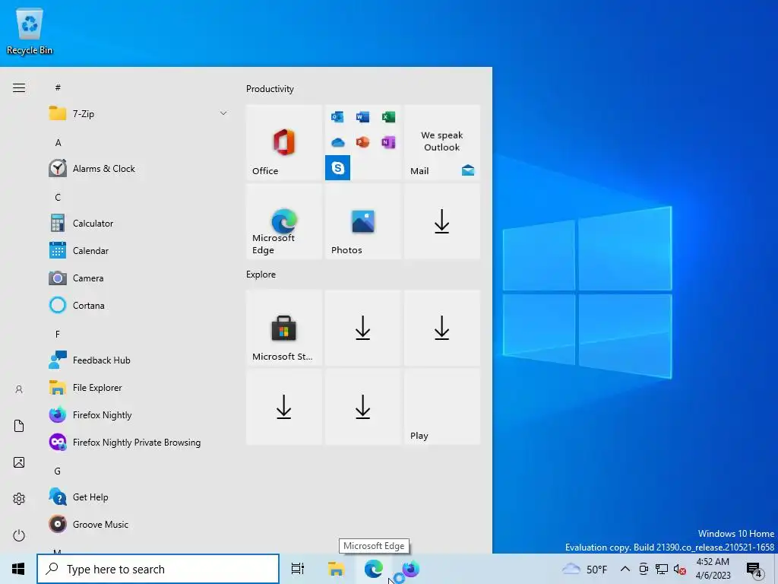Open Skype tile in Productivity group
The width and height of the screenshot is (778, 584).
point(337,168)
